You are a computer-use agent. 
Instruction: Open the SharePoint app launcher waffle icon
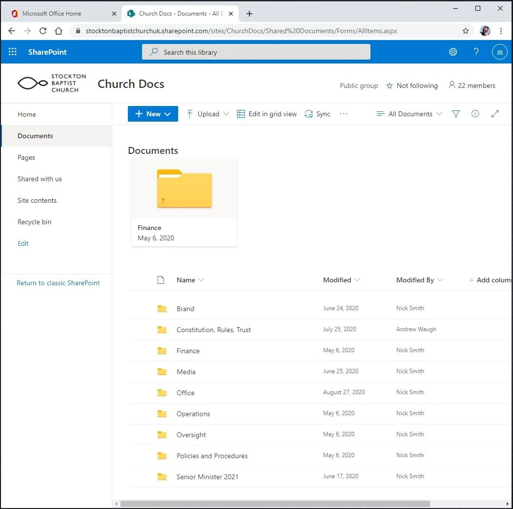click(12, 52)
